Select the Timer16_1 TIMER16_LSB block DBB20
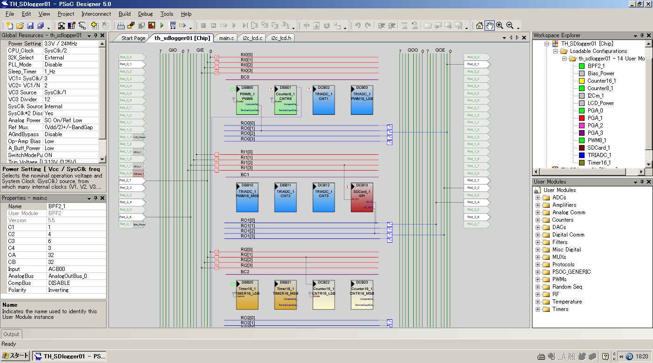The height and width of the screenshot is (363, 653). coord(247,295)
